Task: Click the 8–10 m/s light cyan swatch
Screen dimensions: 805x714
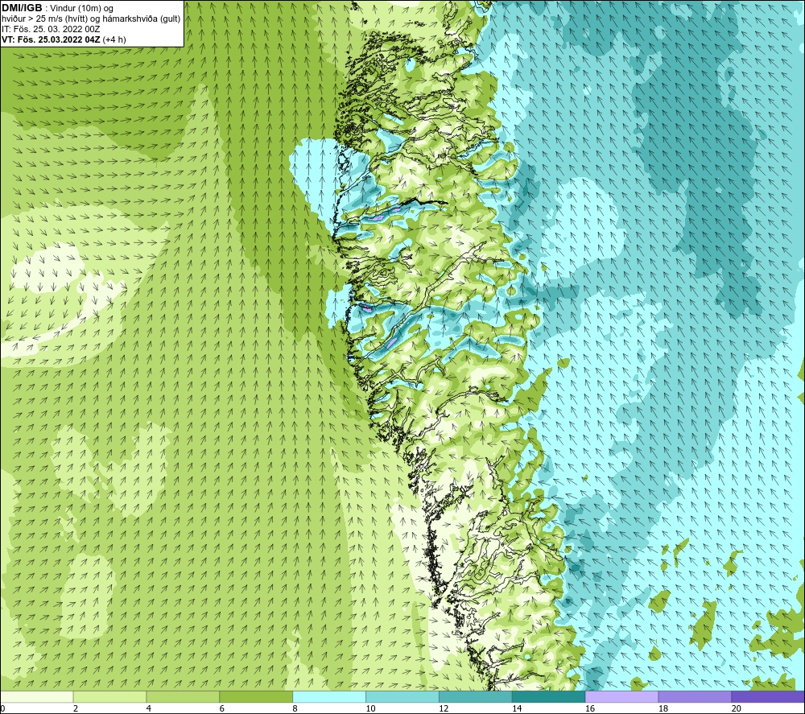Action: (329, 697)
